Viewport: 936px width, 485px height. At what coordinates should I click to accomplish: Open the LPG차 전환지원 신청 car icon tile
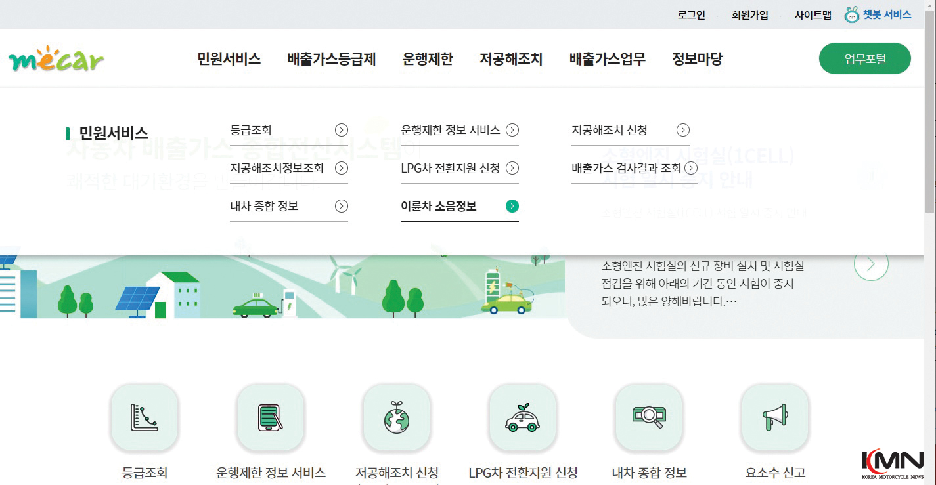(x=523, y=417)
